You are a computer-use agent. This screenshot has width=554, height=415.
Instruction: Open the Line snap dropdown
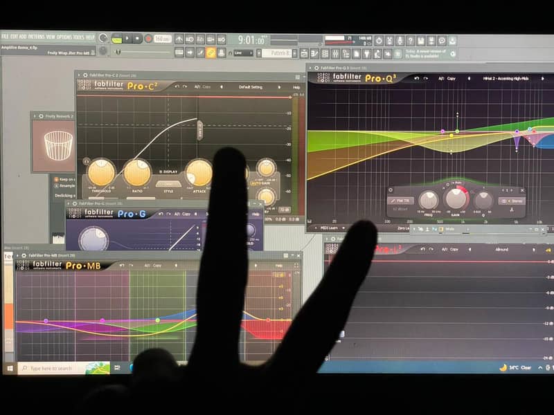(243, 53)
